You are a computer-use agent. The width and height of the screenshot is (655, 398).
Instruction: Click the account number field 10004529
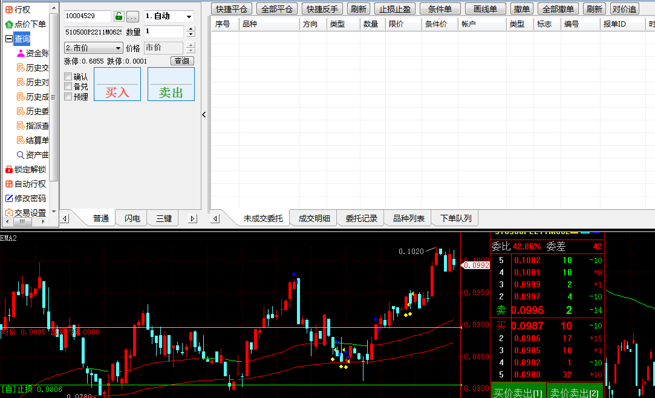pyautogui.click(x=88, y=16)
